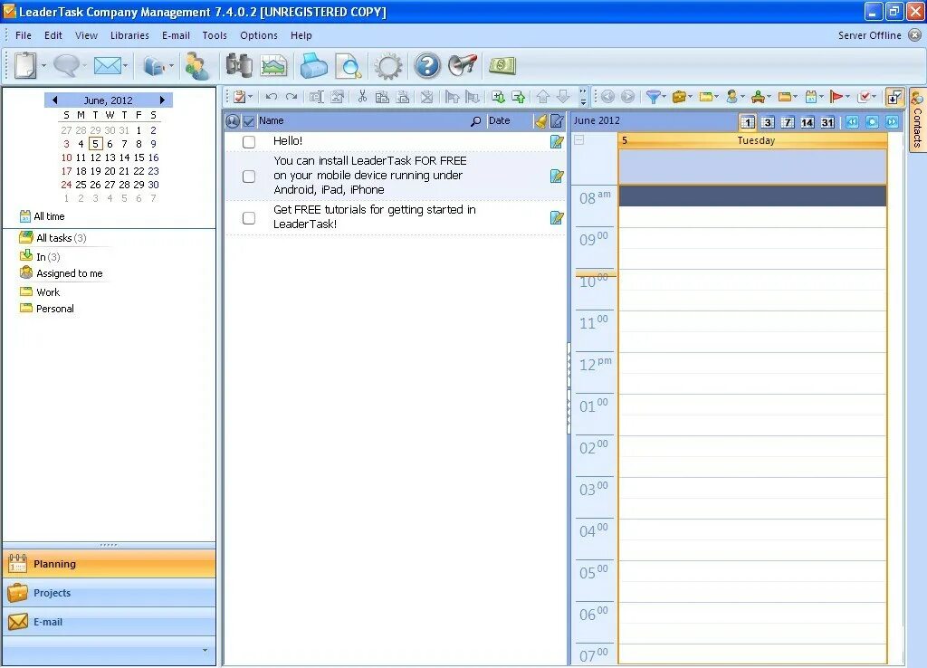Click the binoculars search icon

(x=239, y=65)
